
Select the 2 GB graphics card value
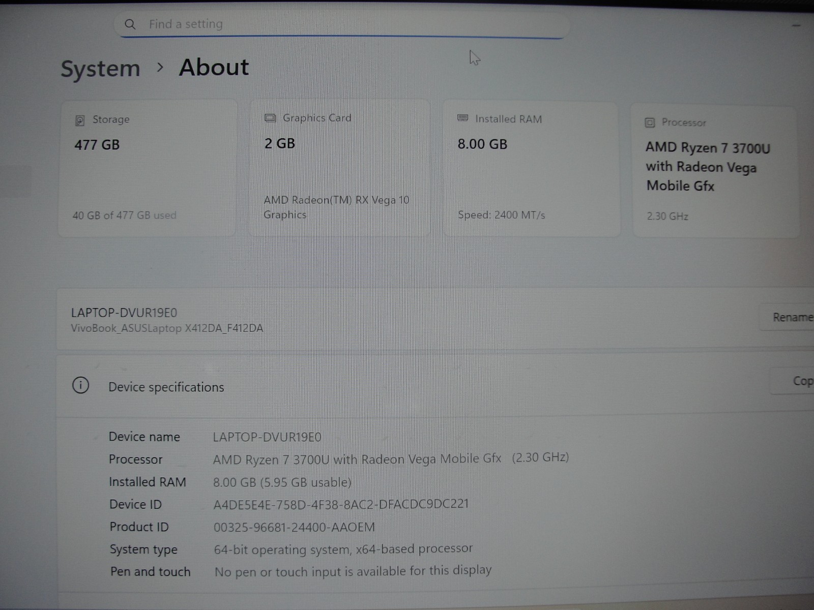pyautogui.click(x=280, y=143)
